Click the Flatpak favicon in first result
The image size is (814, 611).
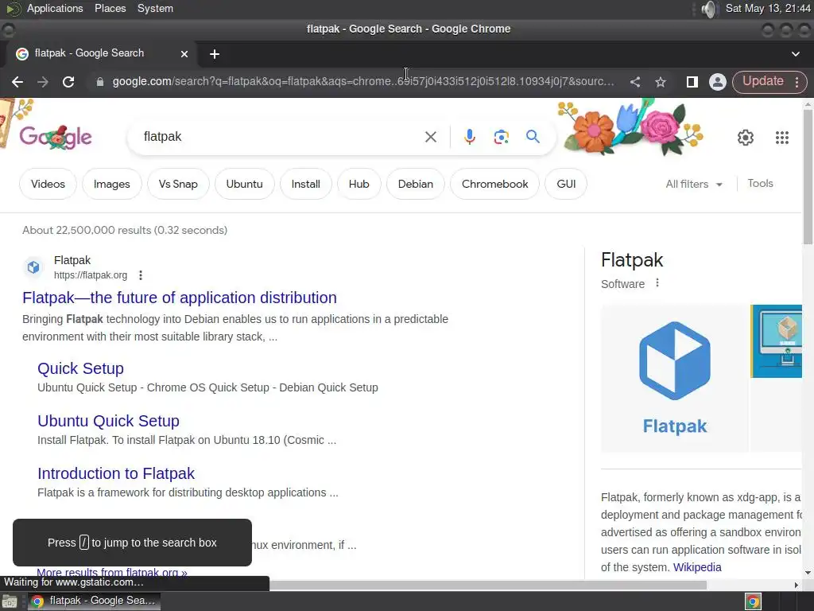tap(33, 267)
